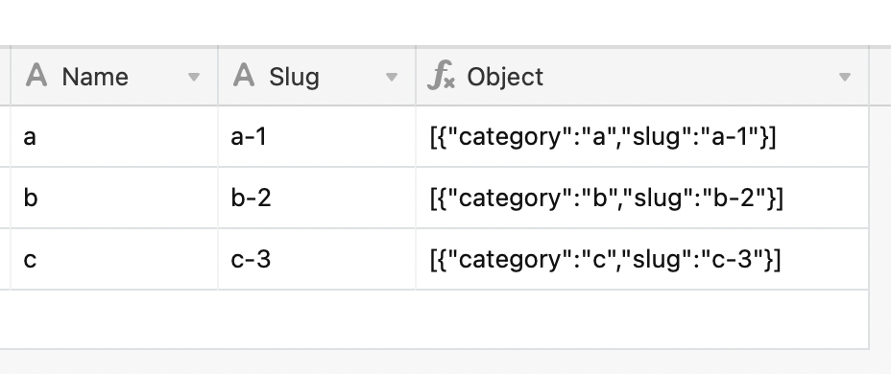Select the Name column header
Screen dimensions: 891x374
[x=114, y=76]
